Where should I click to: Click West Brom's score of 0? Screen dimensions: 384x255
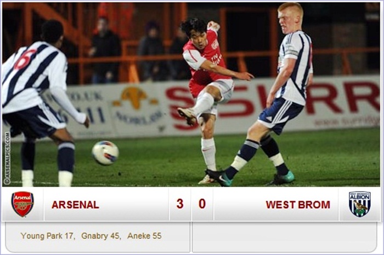tap(202, 204)
